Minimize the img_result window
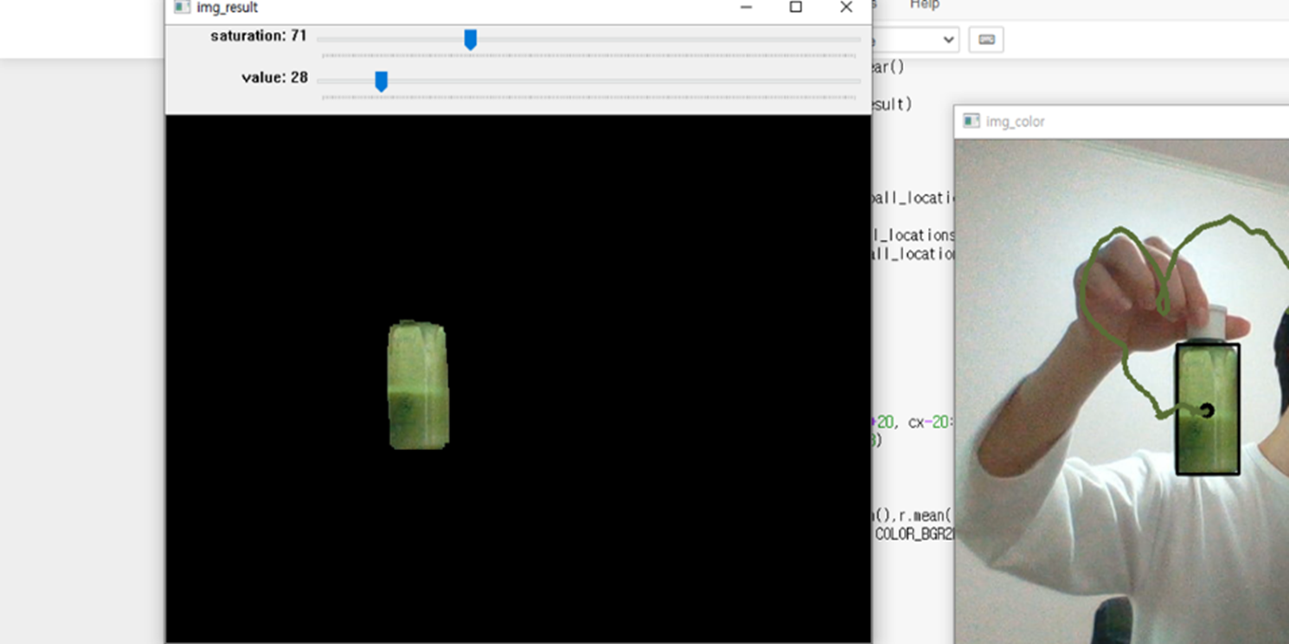The height and width of the screenshot is (644, 1289). pyautogui.click(x=746, y=7)
